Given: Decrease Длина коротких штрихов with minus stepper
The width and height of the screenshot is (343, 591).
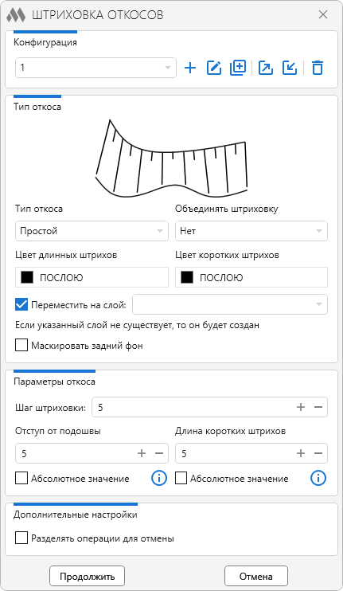Looking at the screenshot, I should tap(318, 453).
